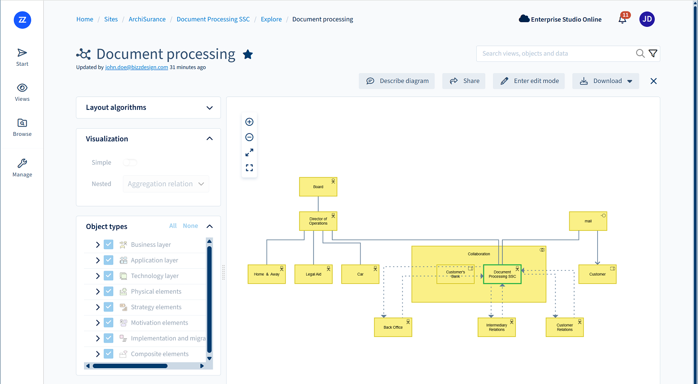Screen dimensions: 698x384
Task: Toggle the Simple visualization switch
Action: click(130, 163)
